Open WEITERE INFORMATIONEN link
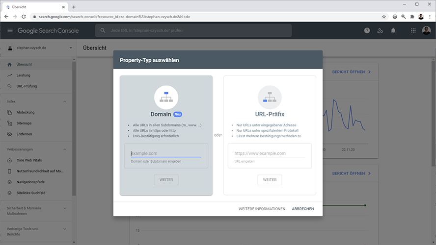 262,209
